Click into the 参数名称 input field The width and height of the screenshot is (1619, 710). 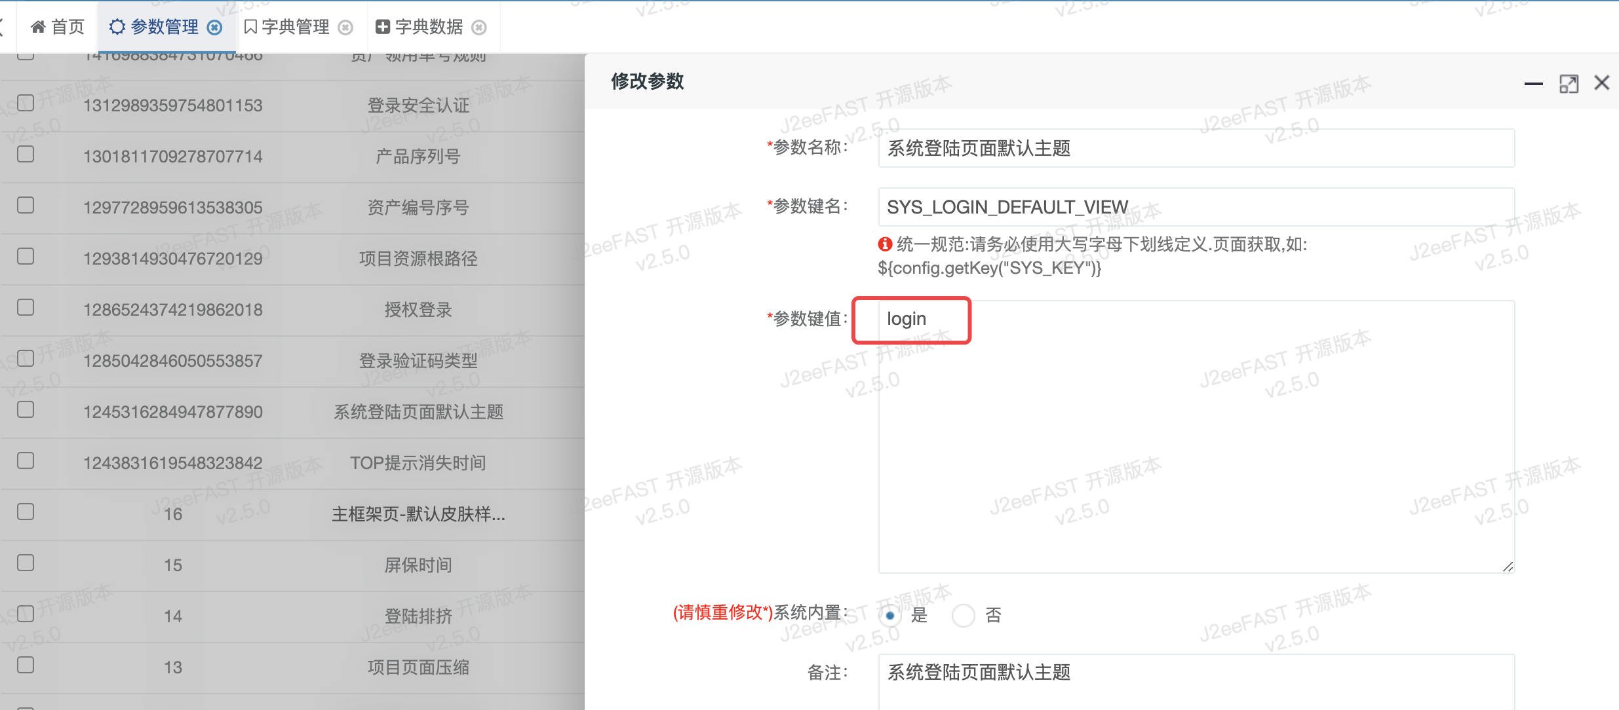[x=1196, y=149]
